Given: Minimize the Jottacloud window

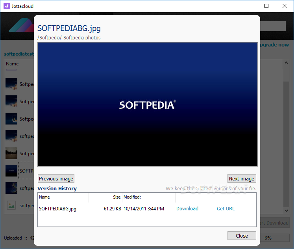Looking at the screenshot, I should click(x=249, y=6).
